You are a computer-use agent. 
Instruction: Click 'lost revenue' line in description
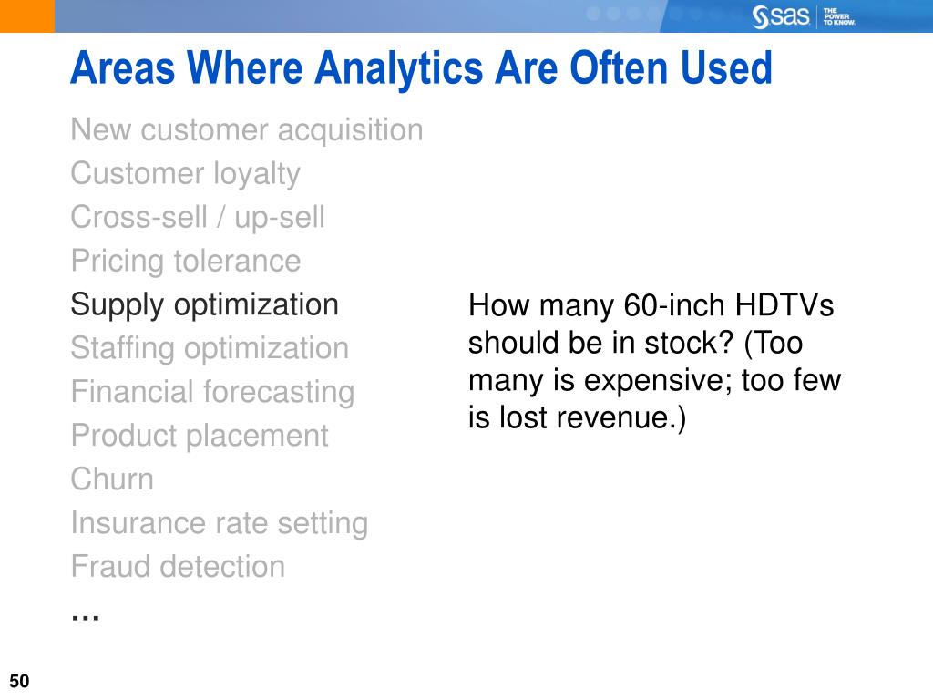(577, 417)
